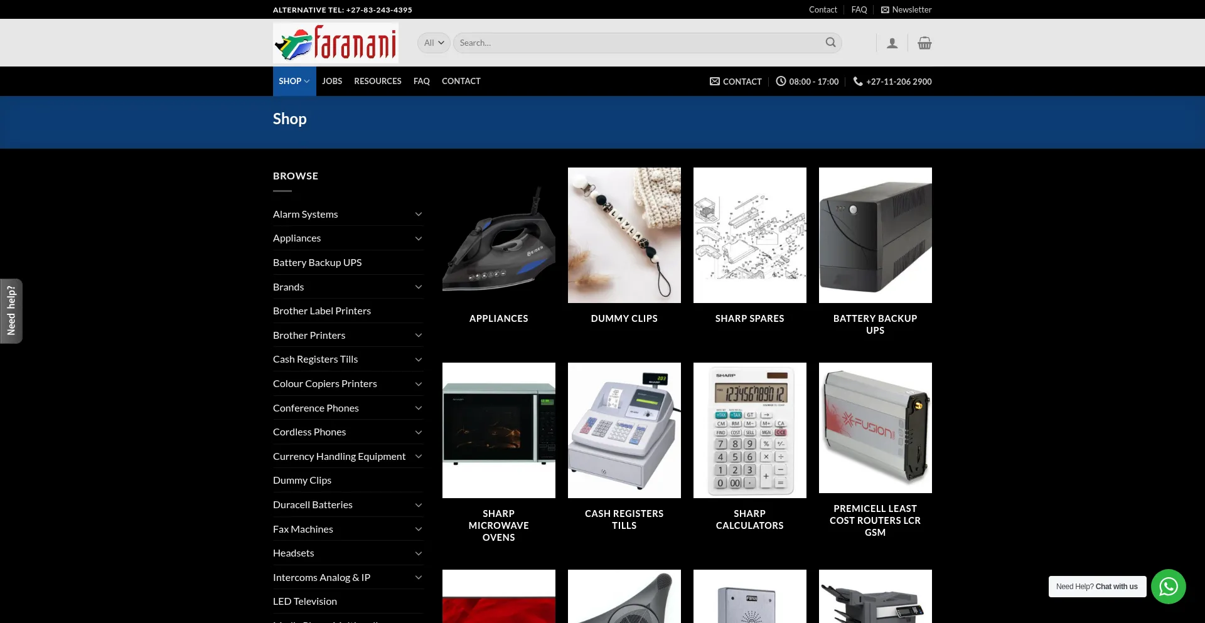Screen dimensions: 1205x623
Task: Open the Premicell LCR router thumbnail
Action: (876, 428)
